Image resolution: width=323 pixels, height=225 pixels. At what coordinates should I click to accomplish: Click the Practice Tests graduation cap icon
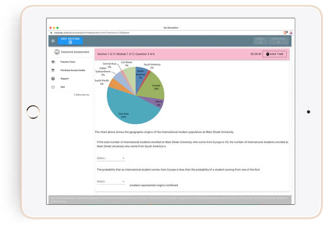click(x=53, y=62)
